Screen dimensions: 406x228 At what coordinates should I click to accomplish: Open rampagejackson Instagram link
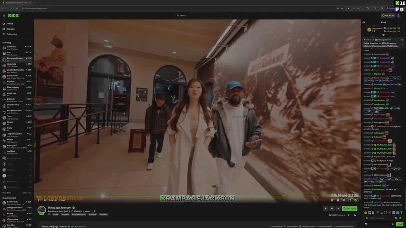tap(307, 226)
